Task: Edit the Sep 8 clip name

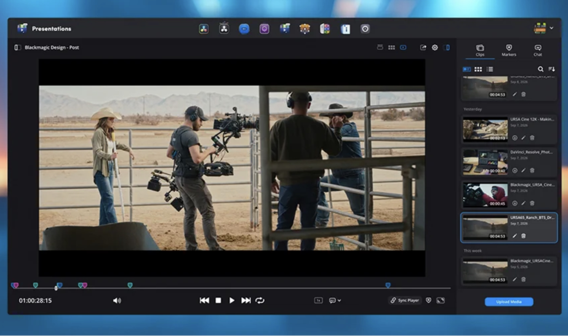Action: tap(515, 94)
